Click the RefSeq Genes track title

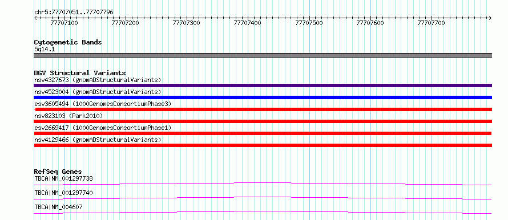coord(58,172)
